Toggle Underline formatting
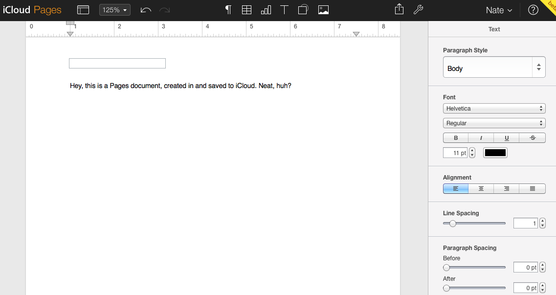This screenshot has height=295, width=556. (x=507, y=138)
